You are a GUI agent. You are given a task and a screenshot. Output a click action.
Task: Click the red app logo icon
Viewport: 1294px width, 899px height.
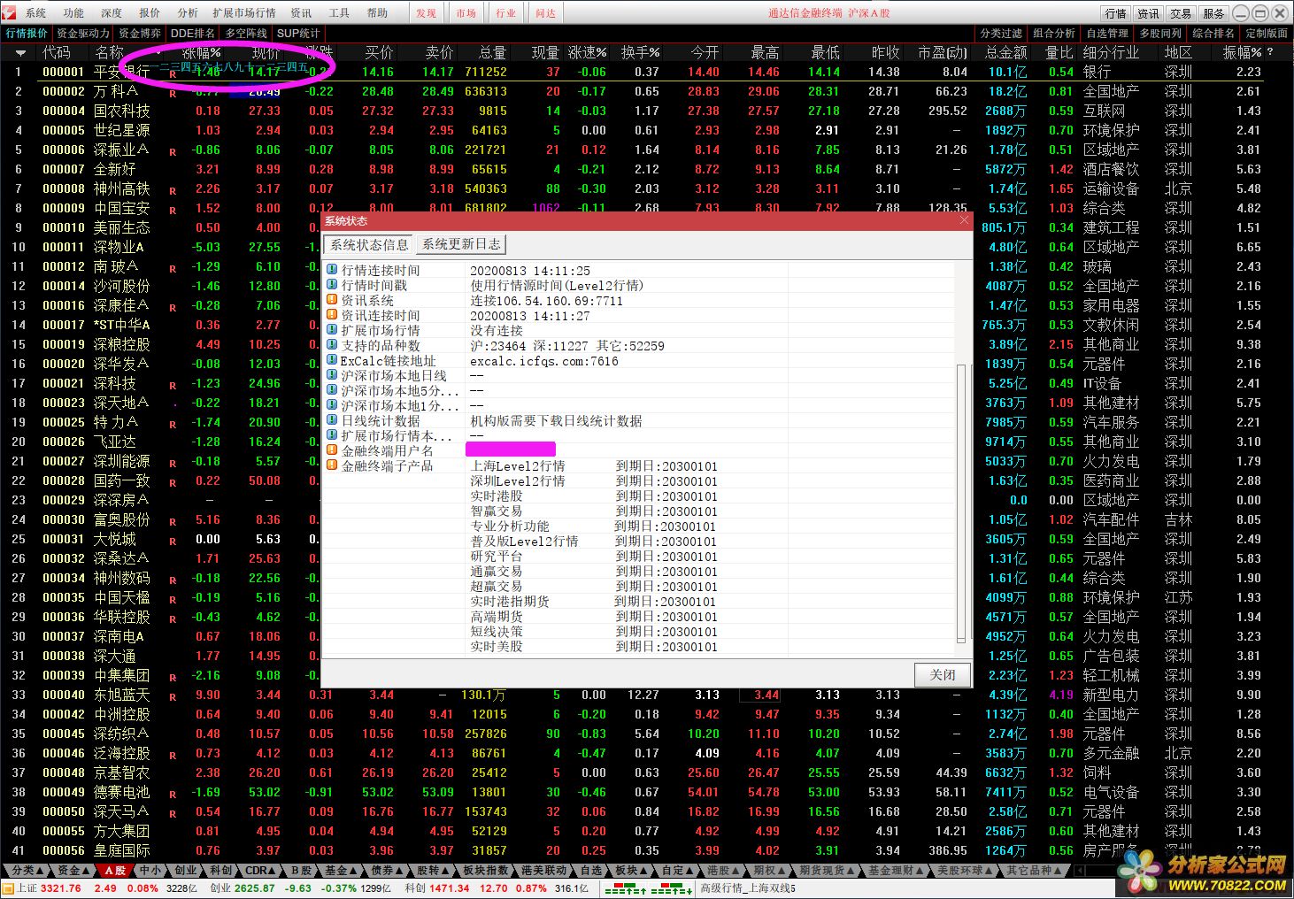pyautogui.click(x=9, y=13)
